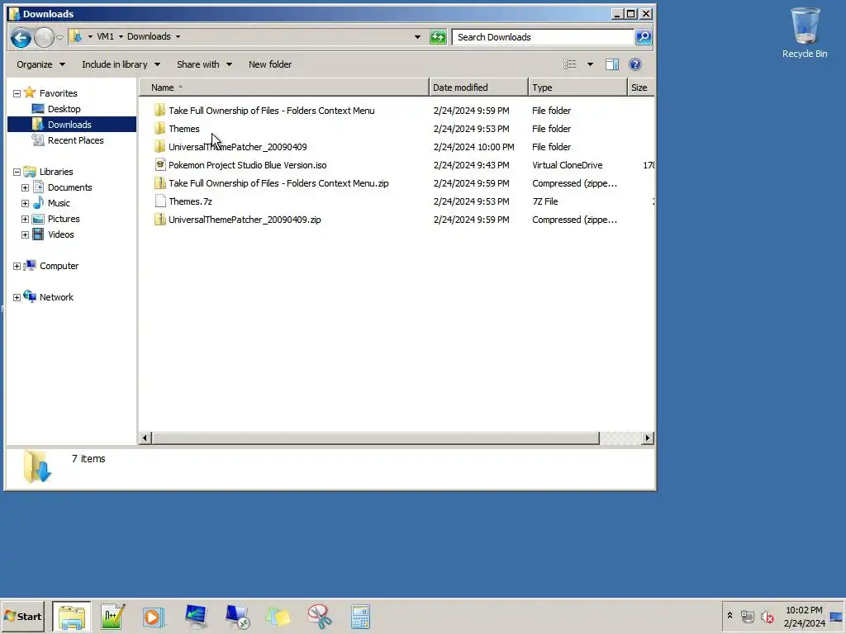The height and width of the screenshot is (634, 846).
Task: Collapse the Favorites tree group
Action: click(x=17, y=93)
